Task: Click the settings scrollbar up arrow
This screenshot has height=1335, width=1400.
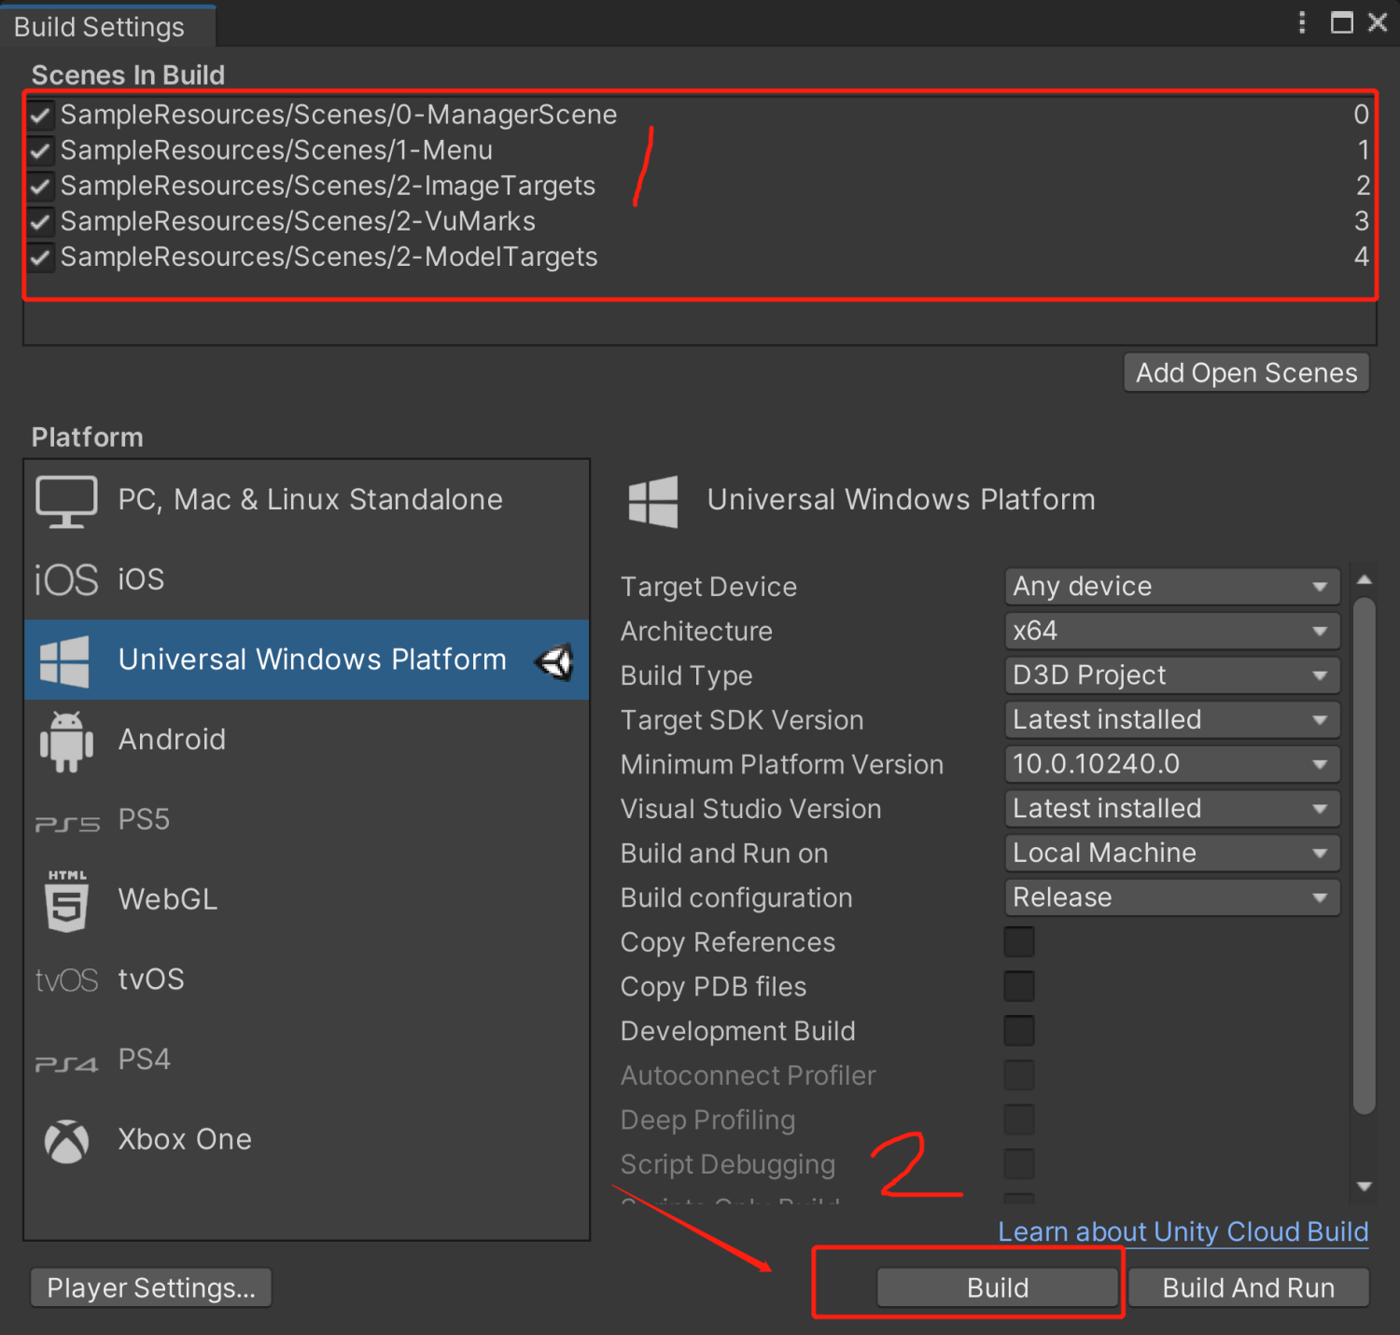Action: 1365,580
